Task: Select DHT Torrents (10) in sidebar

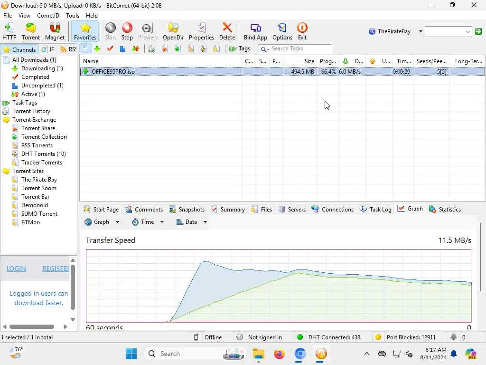Action: [x=43, y=154]
